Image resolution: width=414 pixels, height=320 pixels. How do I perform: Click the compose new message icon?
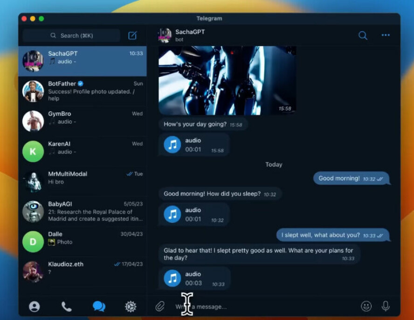coord(132,35)
